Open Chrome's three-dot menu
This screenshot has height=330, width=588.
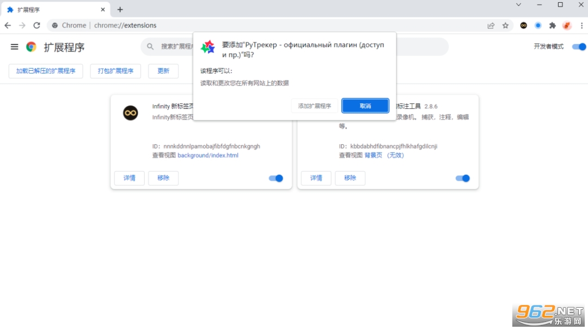(x=581, y=26)
